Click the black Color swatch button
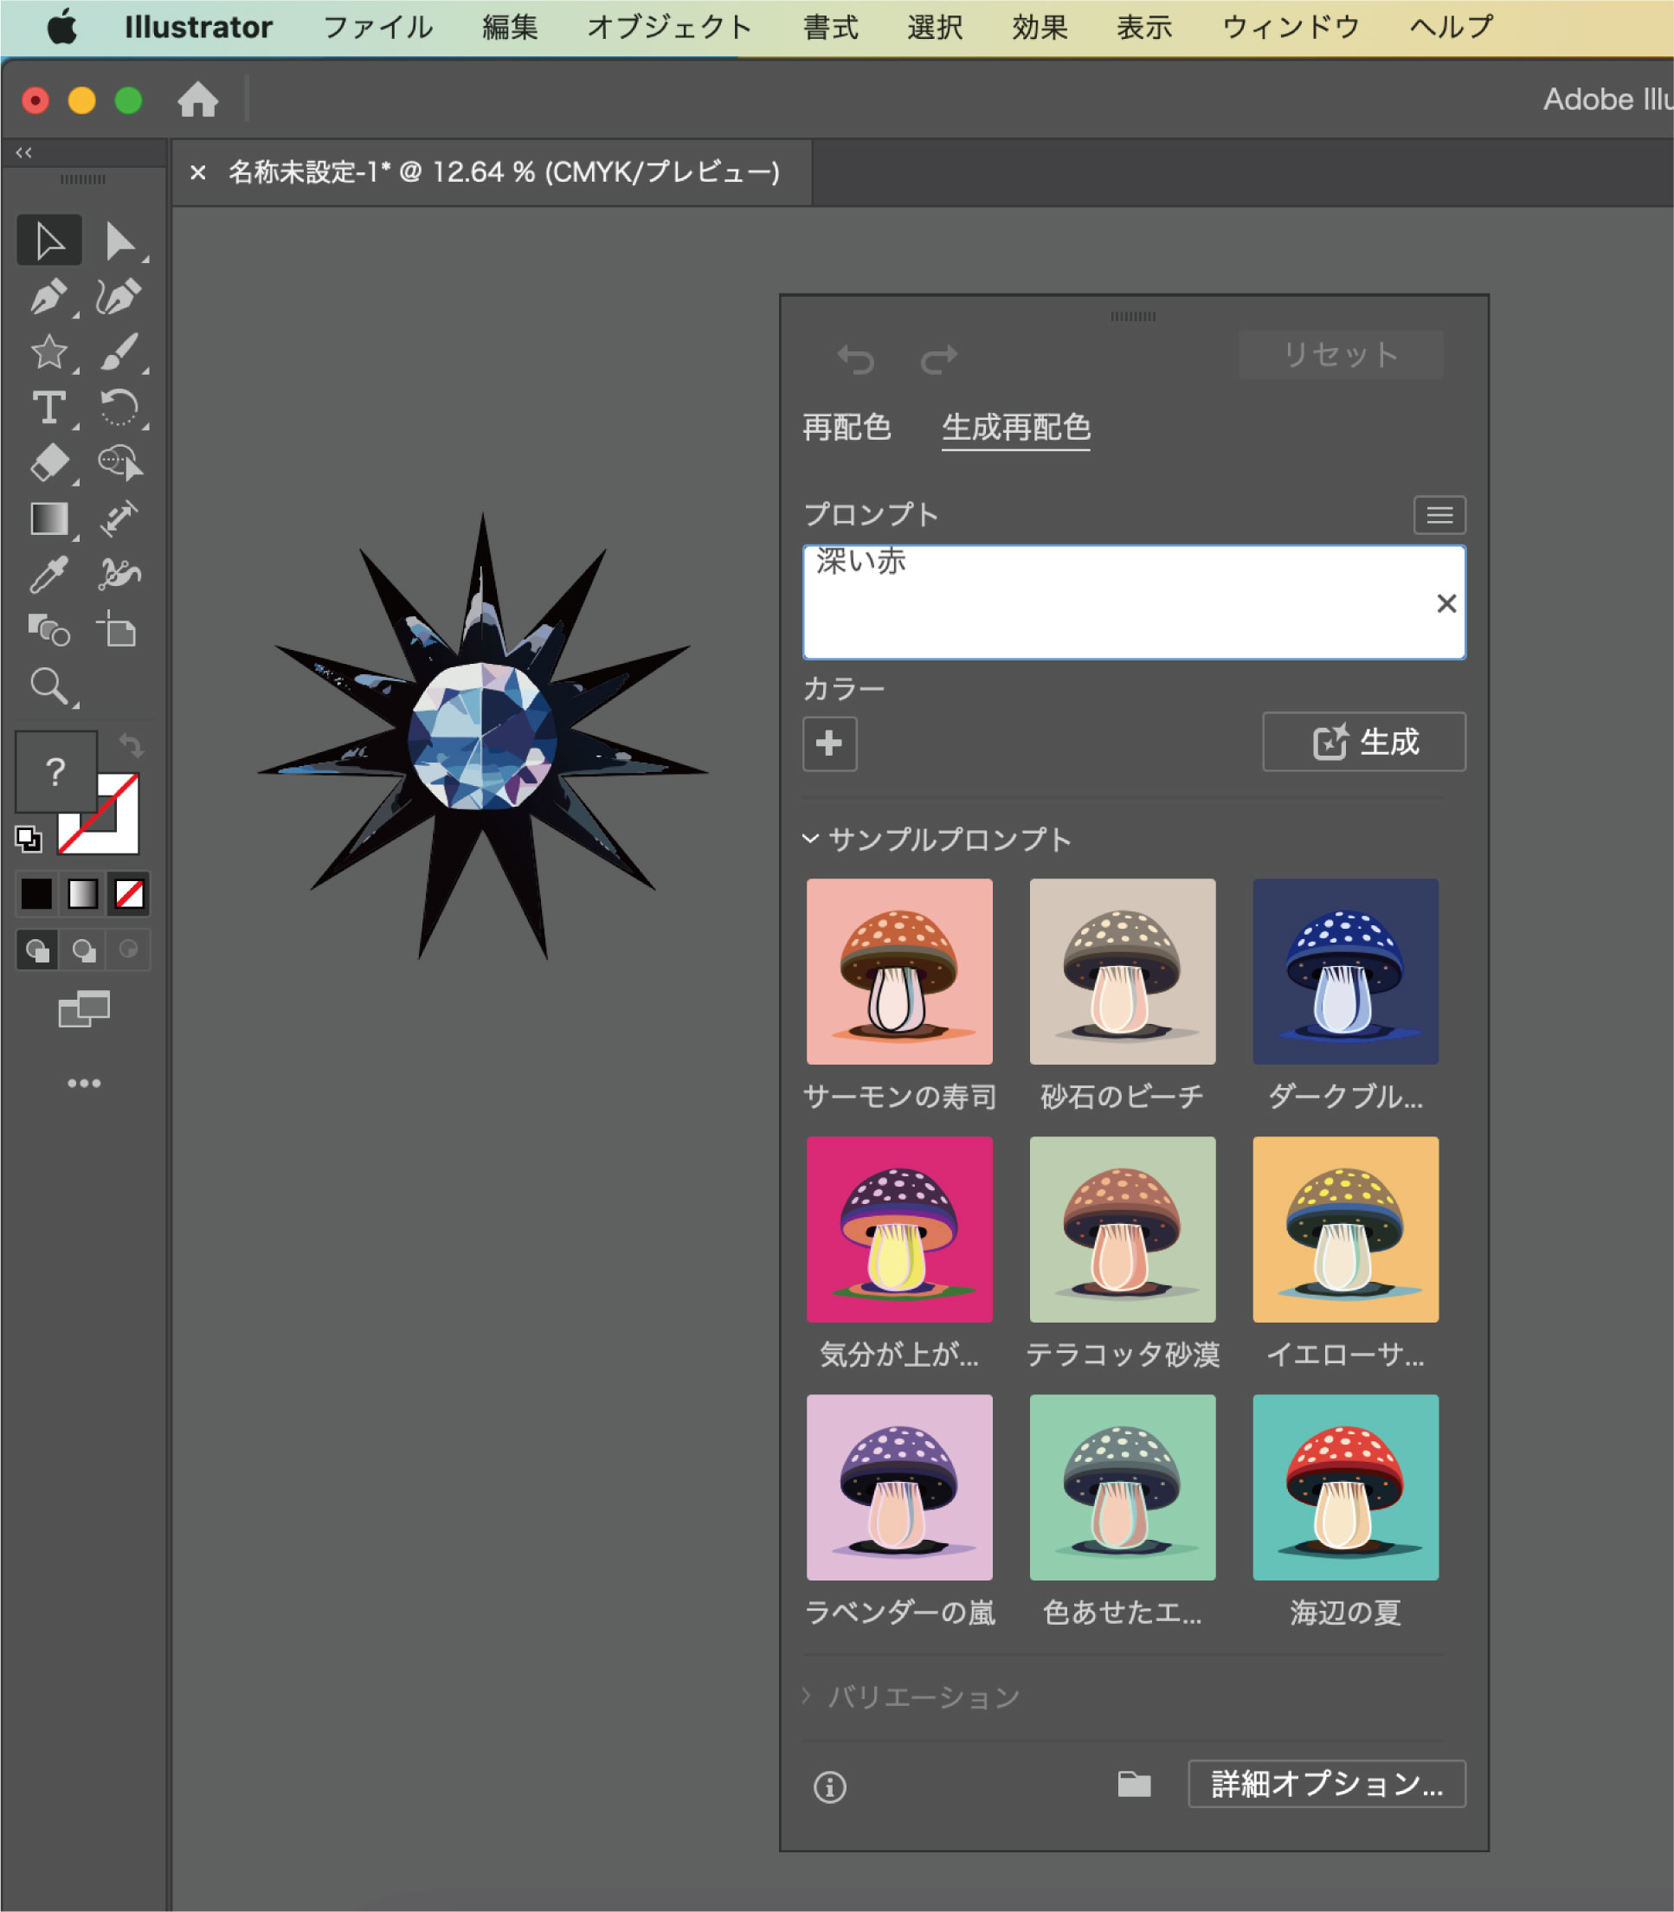1674x1912 pixels. [x=36, y=895]
